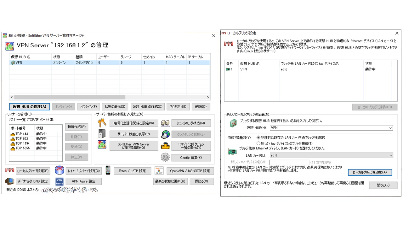
Task: Click the TCP 443 listener icon
Action: click(13, 134)
